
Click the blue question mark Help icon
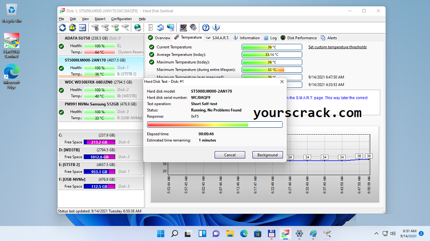coord(206,27)
